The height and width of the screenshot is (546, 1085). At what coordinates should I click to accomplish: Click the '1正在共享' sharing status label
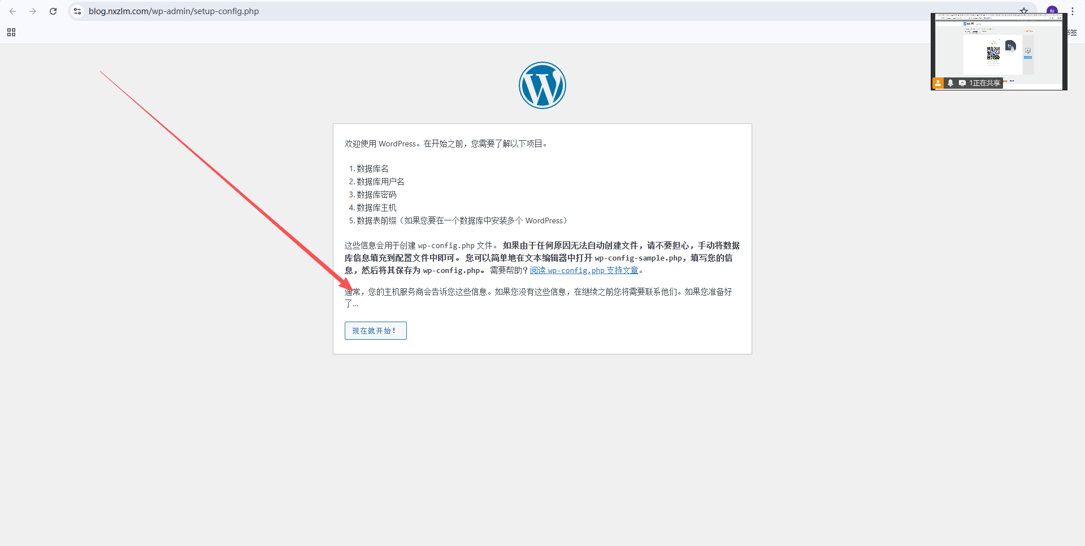pos(984,83)
